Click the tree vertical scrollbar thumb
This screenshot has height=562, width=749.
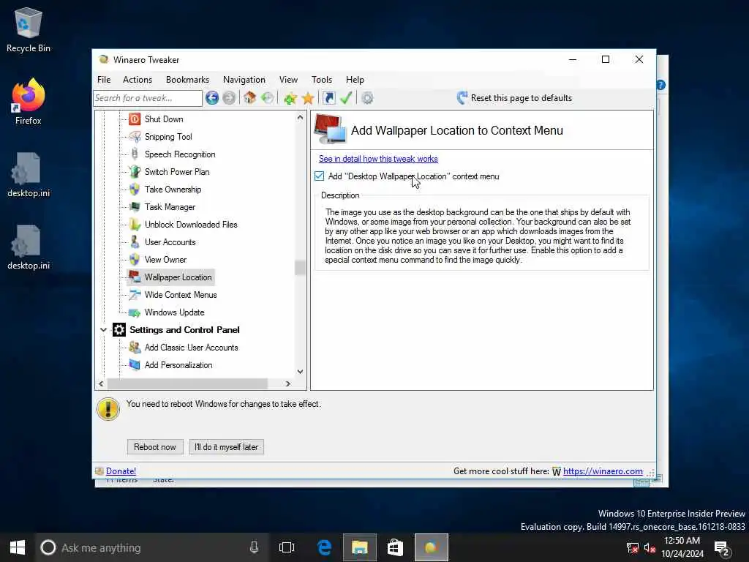[300, 268]
